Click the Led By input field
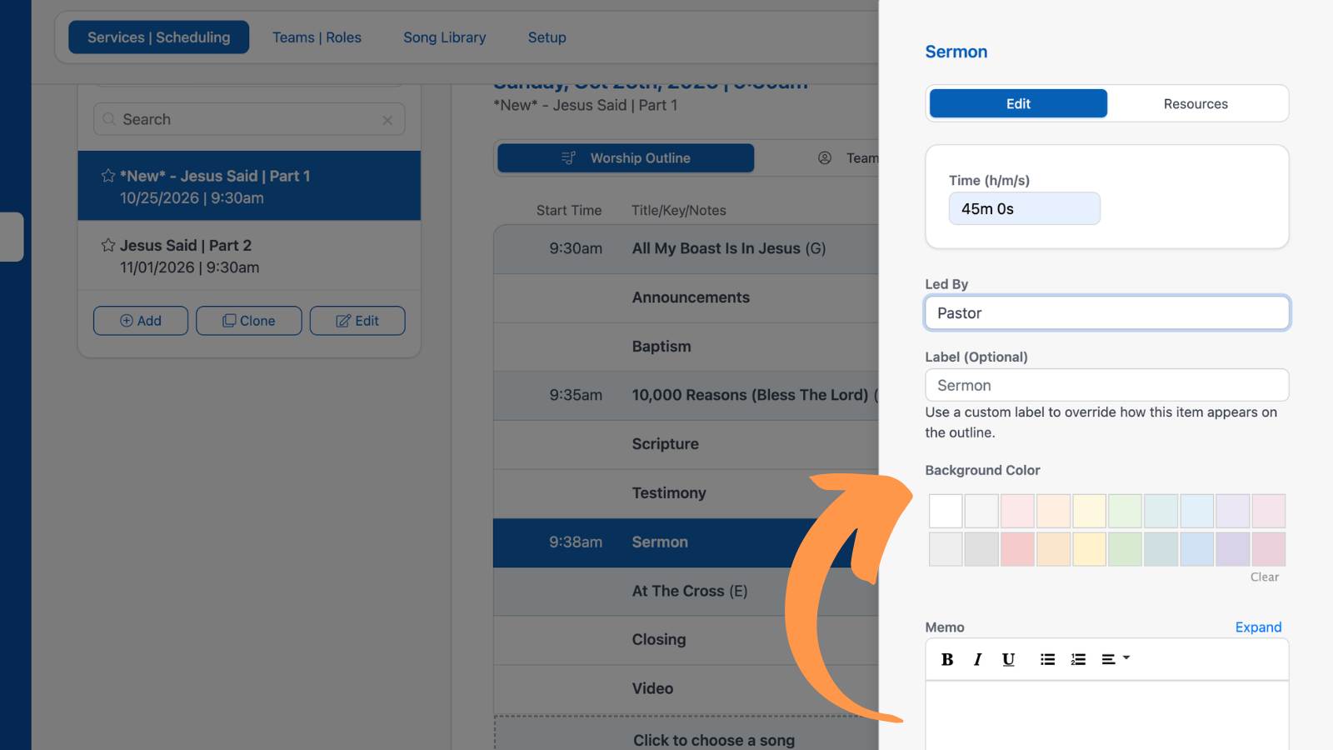This screenshot has width=1333, height=750. coord(1107,313)
